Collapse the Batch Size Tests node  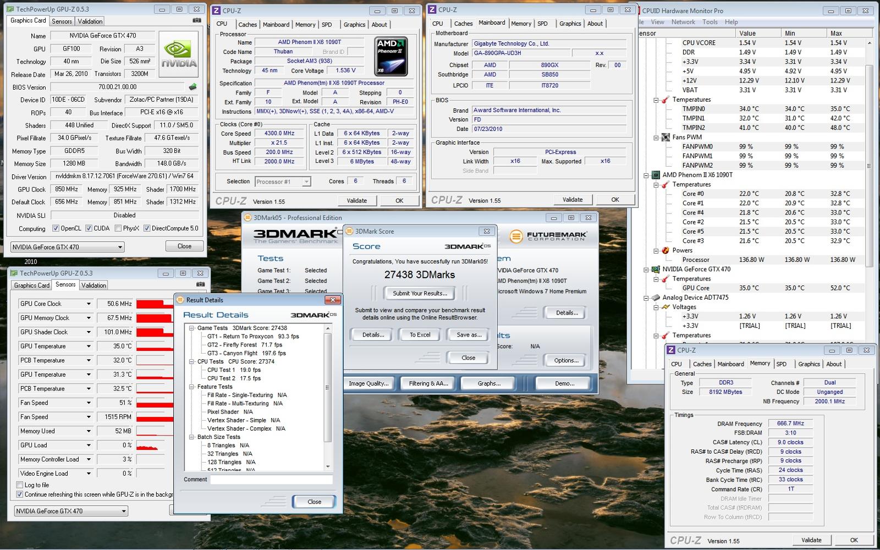point(191,437)
